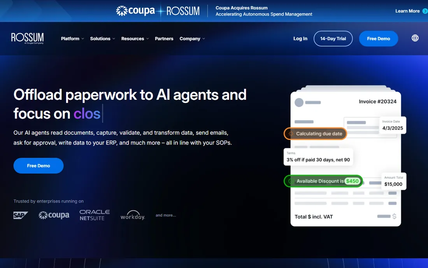This screenshot has height=268, width=428.
Task: Click the spinner icon in Calculating due date
Action: click(291, 134)
